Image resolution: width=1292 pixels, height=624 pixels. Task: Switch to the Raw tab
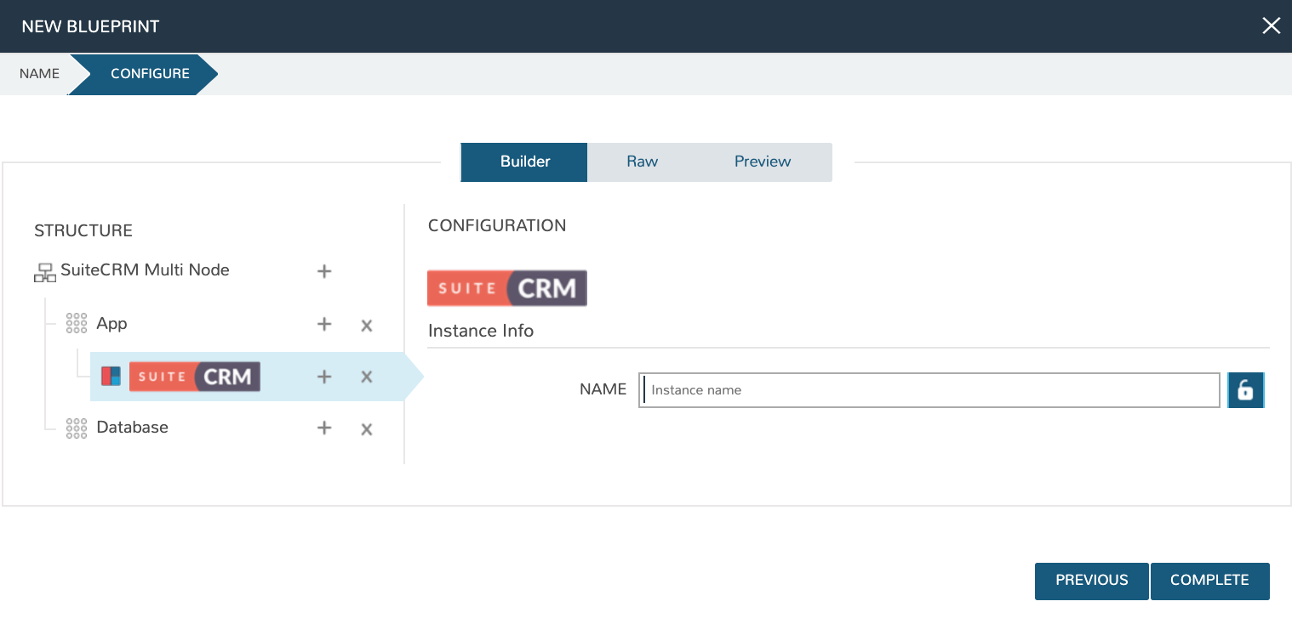642,162
